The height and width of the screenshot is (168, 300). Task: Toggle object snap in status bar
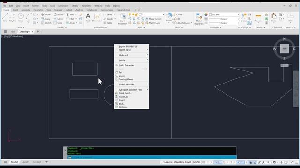click(243, 162)
